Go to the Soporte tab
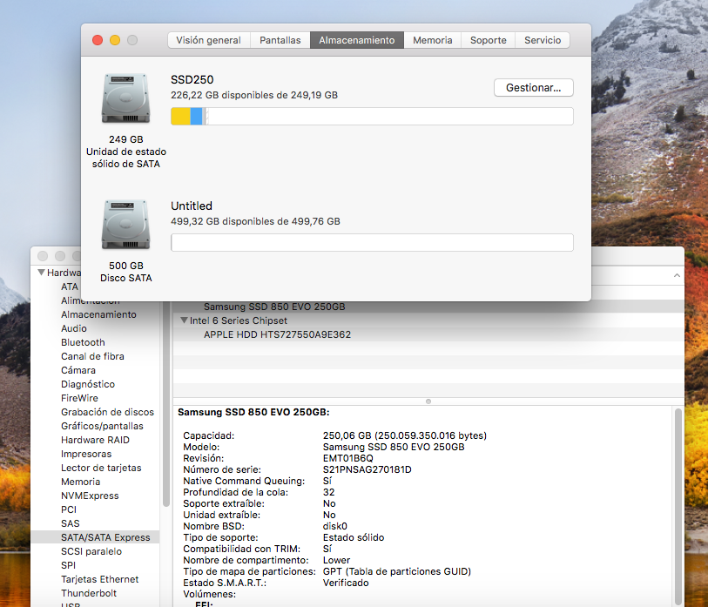The image size is (708, 607). (488, 40)
